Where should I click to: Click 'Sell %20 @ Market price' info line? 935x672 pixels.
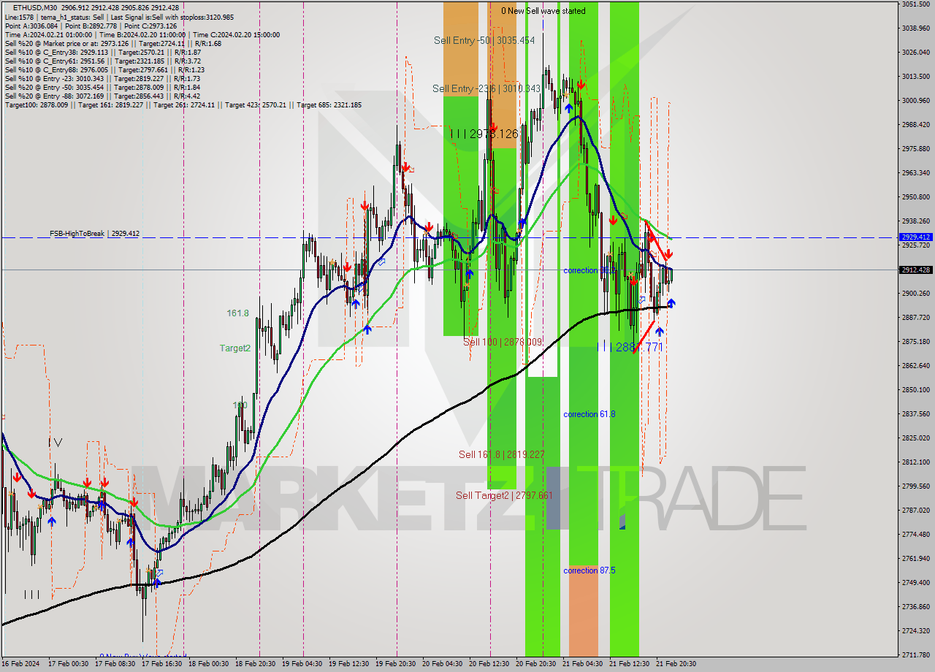[113, 43]
